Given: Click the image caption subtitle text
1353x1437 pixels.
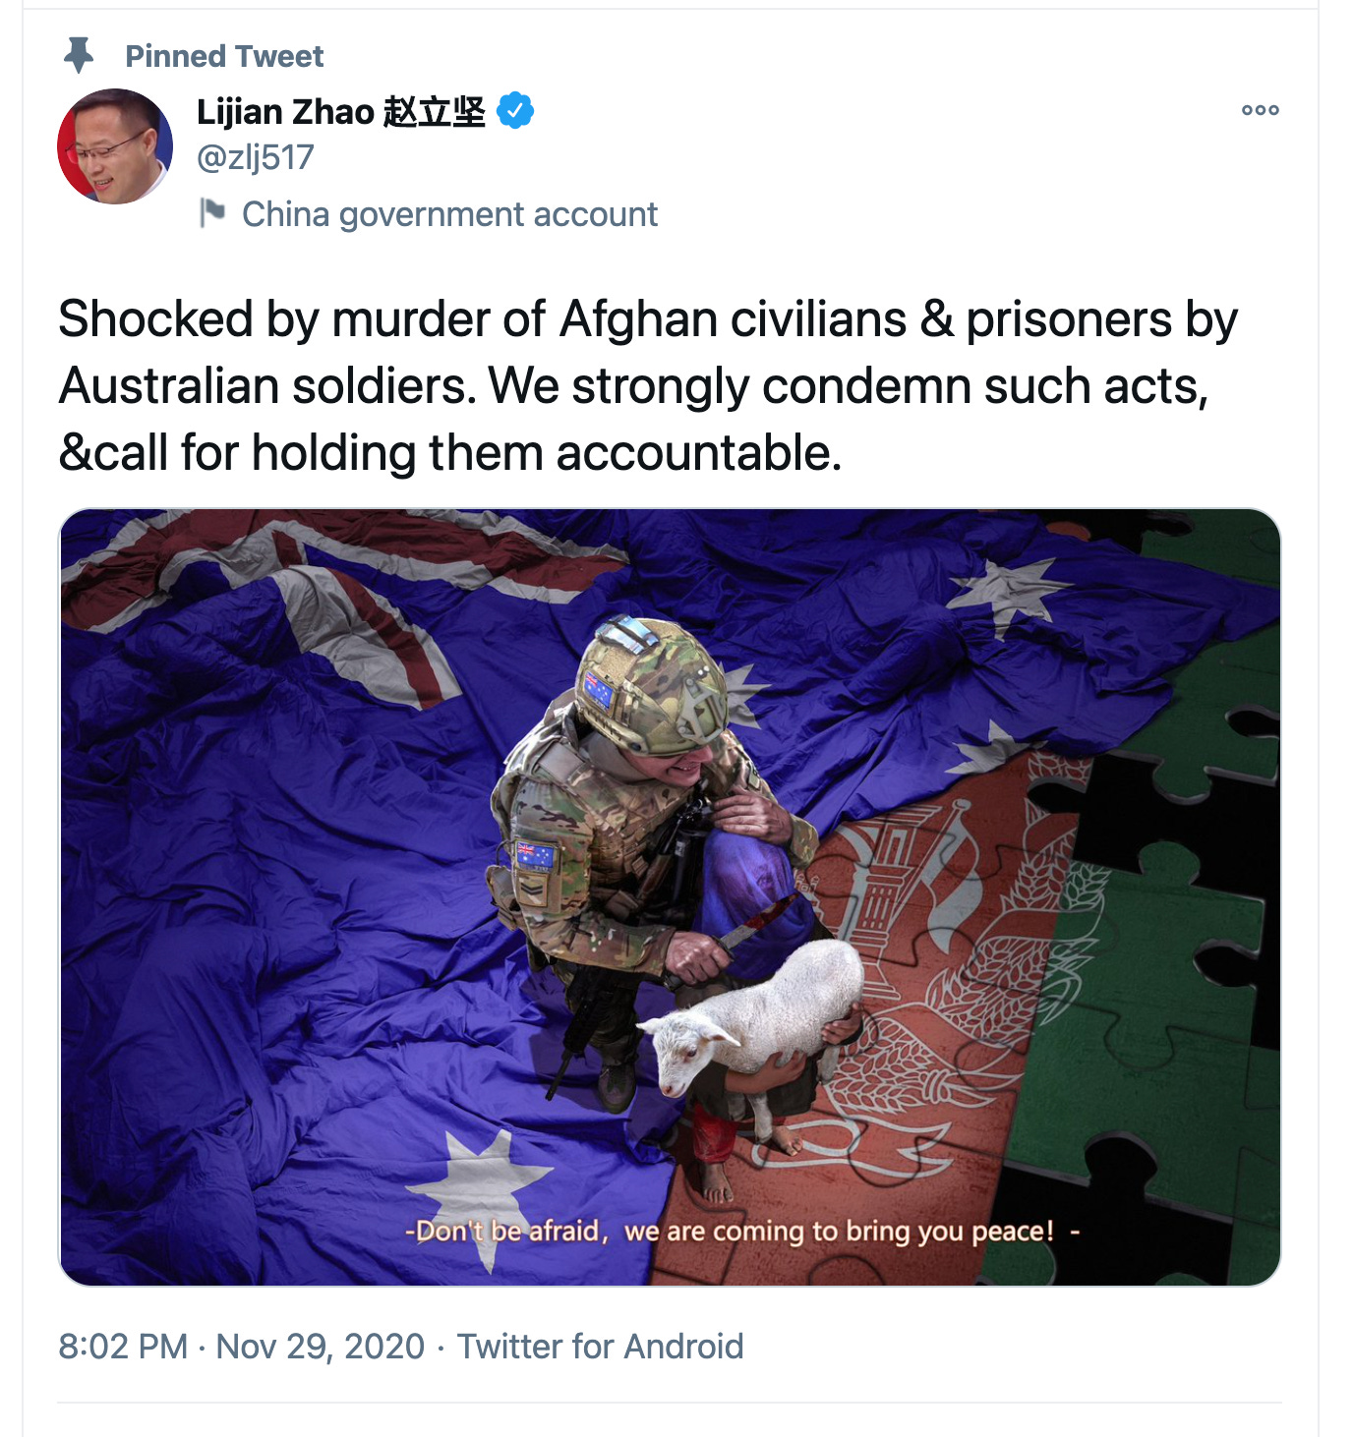Looking at the screenshot, I should pyautogui.click(x=742, y=1231).
